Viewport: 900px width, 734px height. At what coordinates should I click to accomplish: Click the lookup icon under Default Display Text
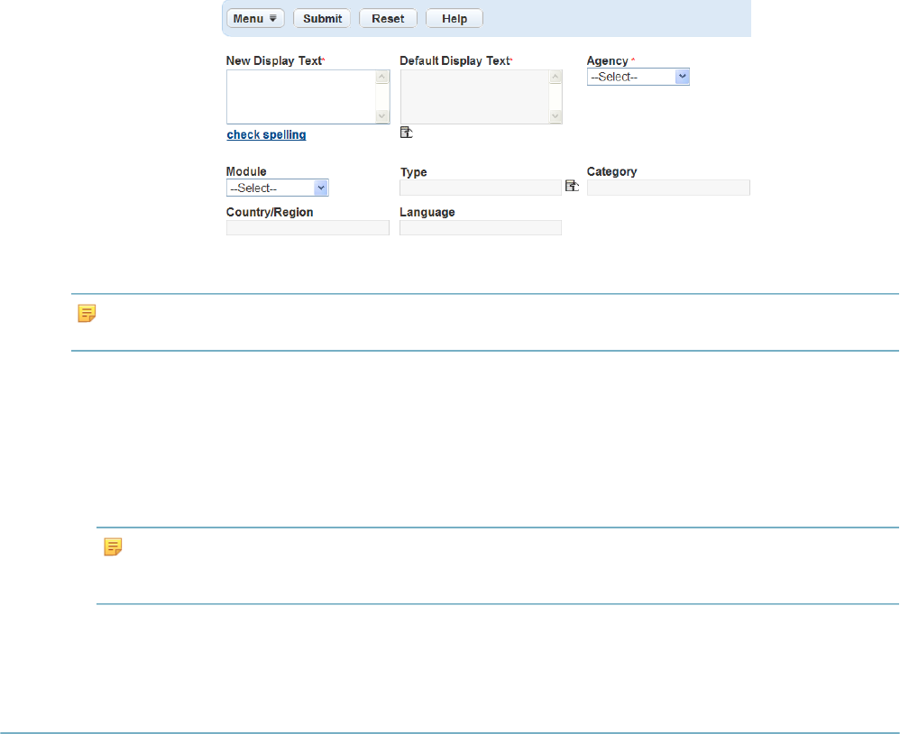tap(407, 133)
